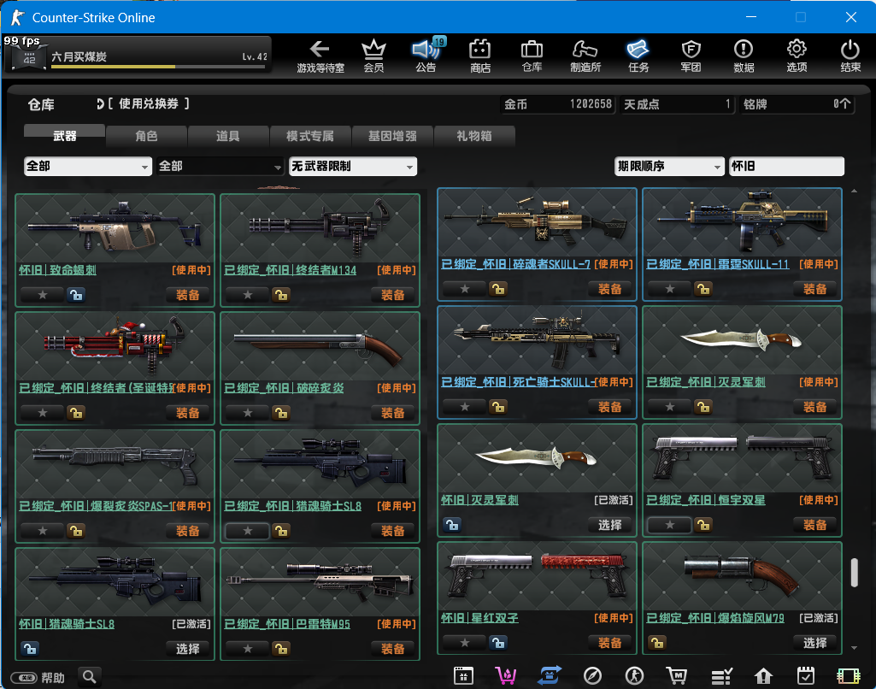This screenshot has height=689, width=876.
Task: Open the 会员 membership crown icon
Action: tap(373, 56)
